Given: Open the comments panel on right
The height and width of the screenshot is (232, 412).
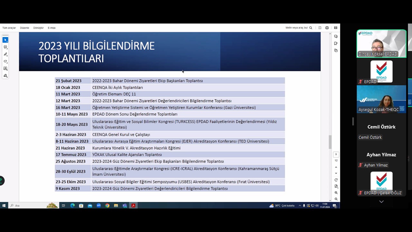Looking at the screenshot, I should tap(336, 36).
